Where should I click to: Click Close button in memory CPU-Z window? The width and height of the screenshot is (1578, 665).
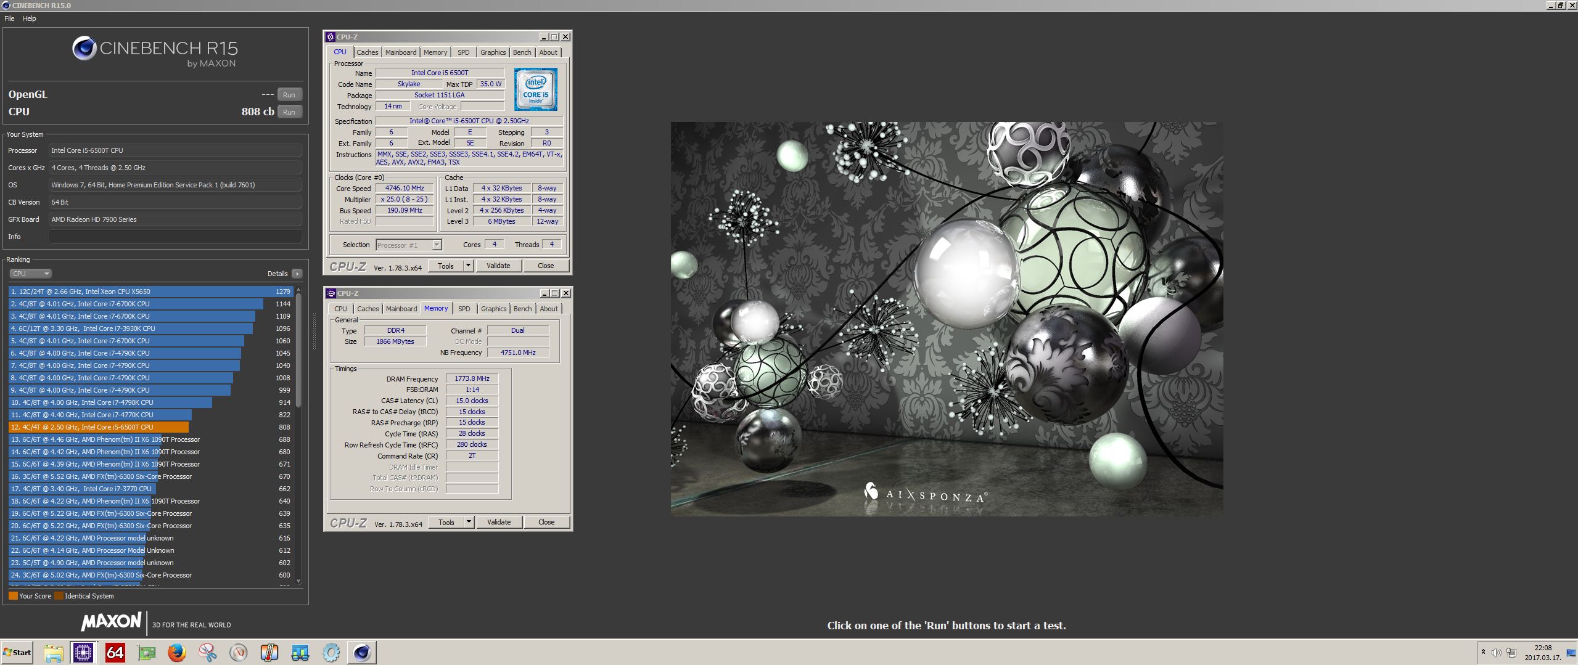546,522
